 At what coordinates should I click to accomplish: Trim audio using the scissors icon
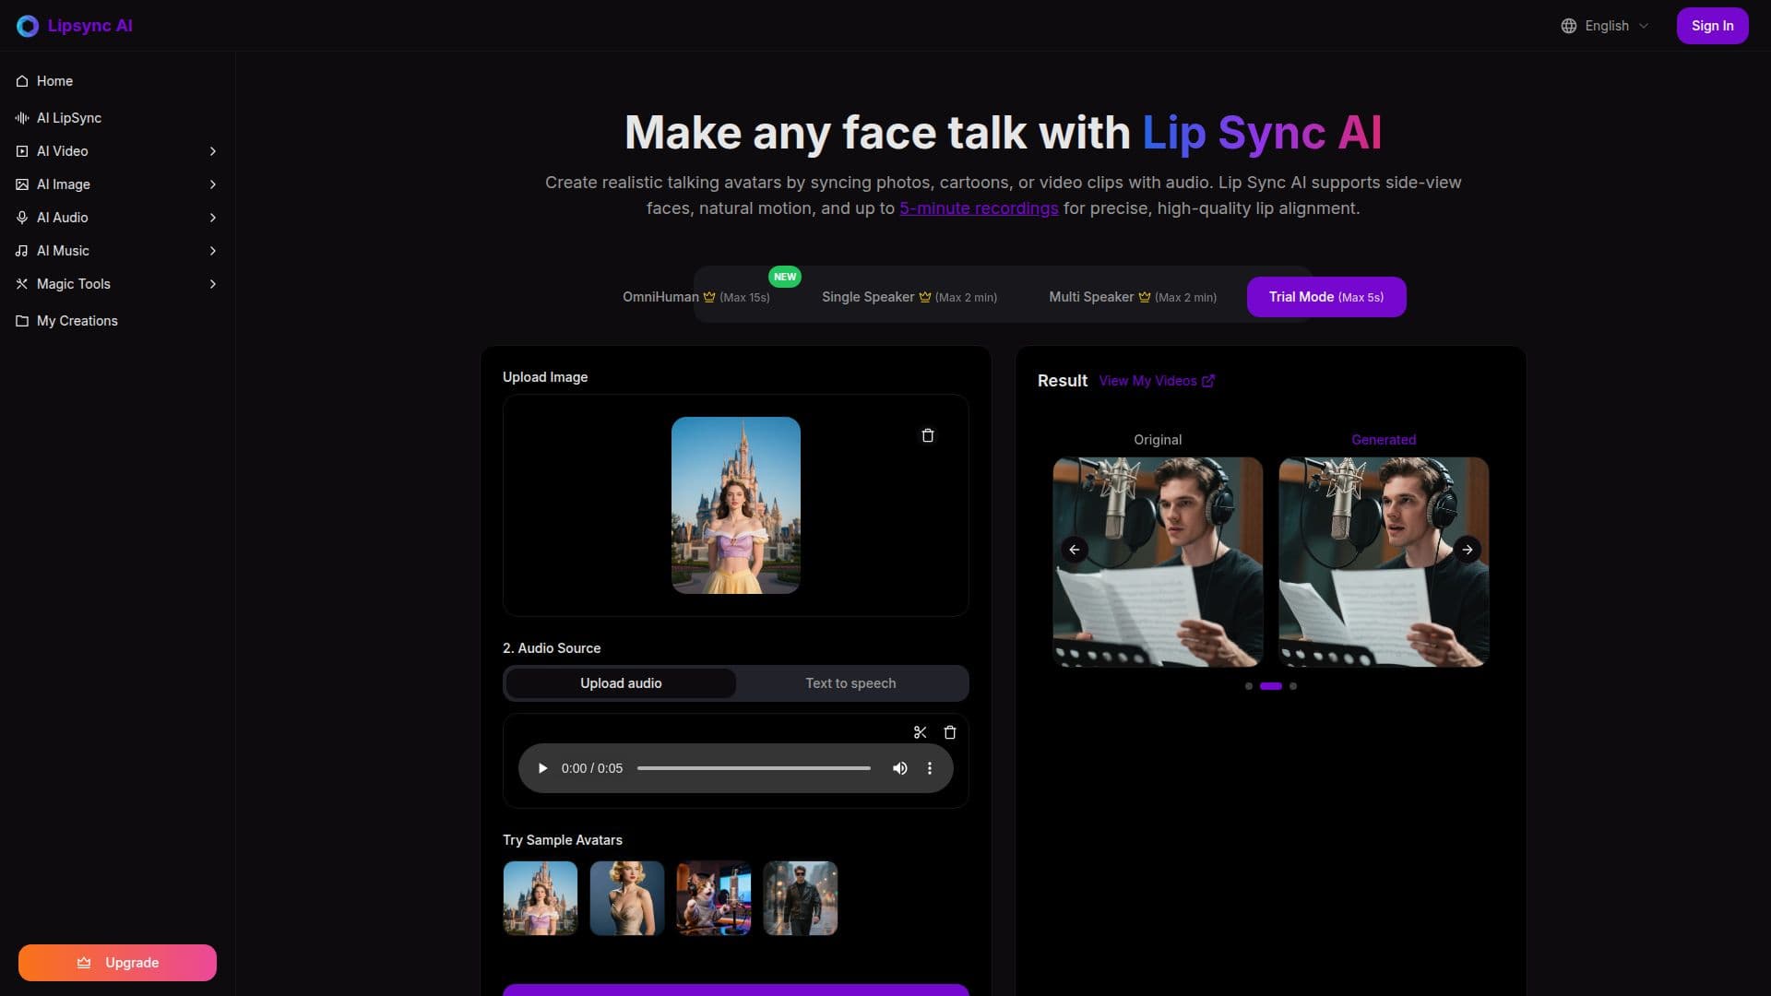[x=920, y=732]
